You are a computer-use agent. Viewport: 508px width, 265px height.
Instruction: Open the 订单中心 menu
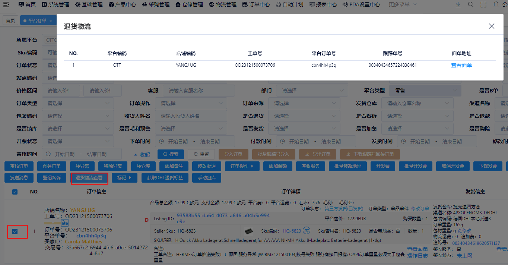pyautogui.click(x=256, y=4)
